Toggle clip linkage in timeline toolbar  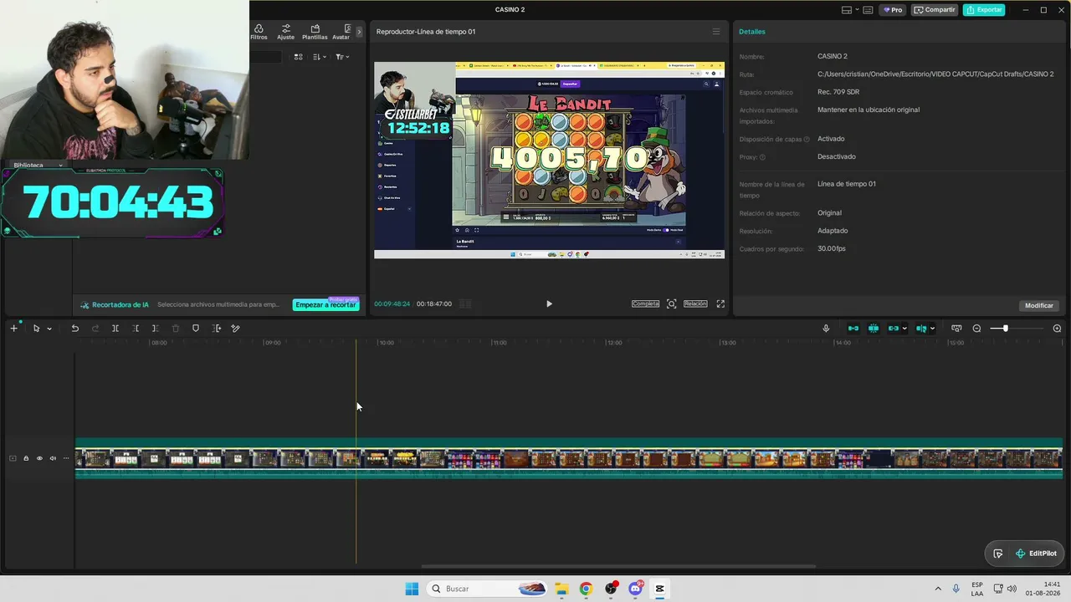(893, 329)
